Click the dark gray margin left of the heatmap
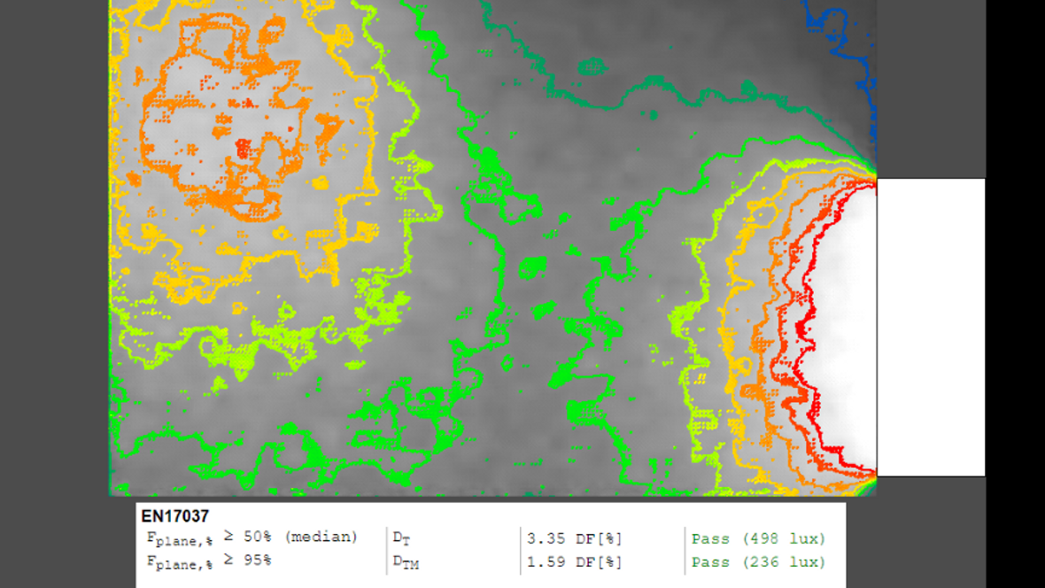Image resolution: width=1045 pixels, height=588 pixels. click(53, 266)
